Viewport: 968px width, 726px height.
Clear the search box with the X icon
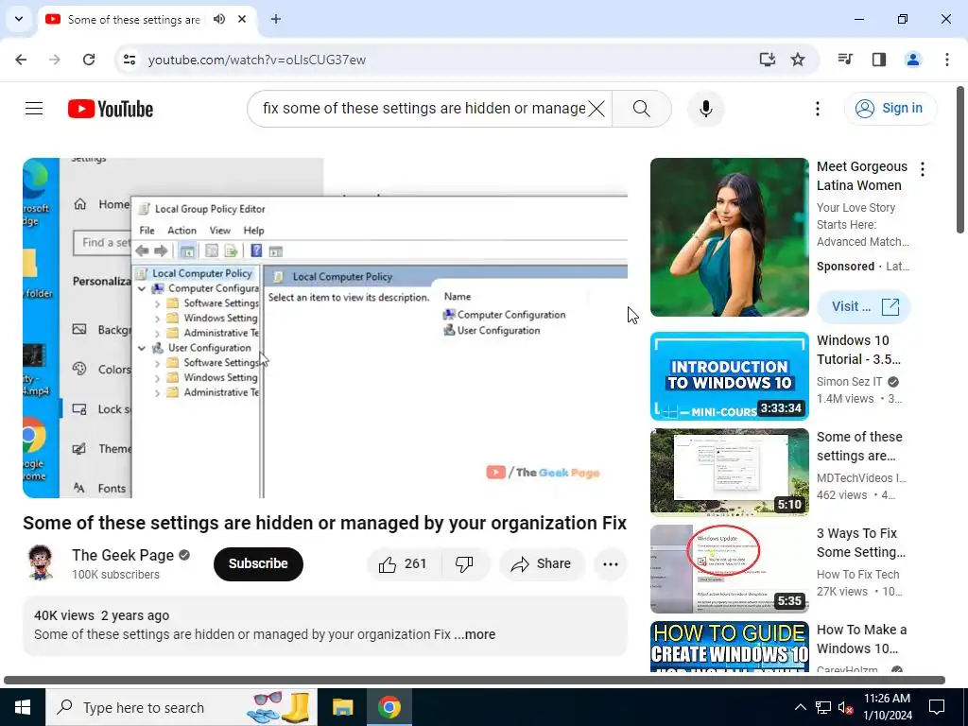click(596, 109)
